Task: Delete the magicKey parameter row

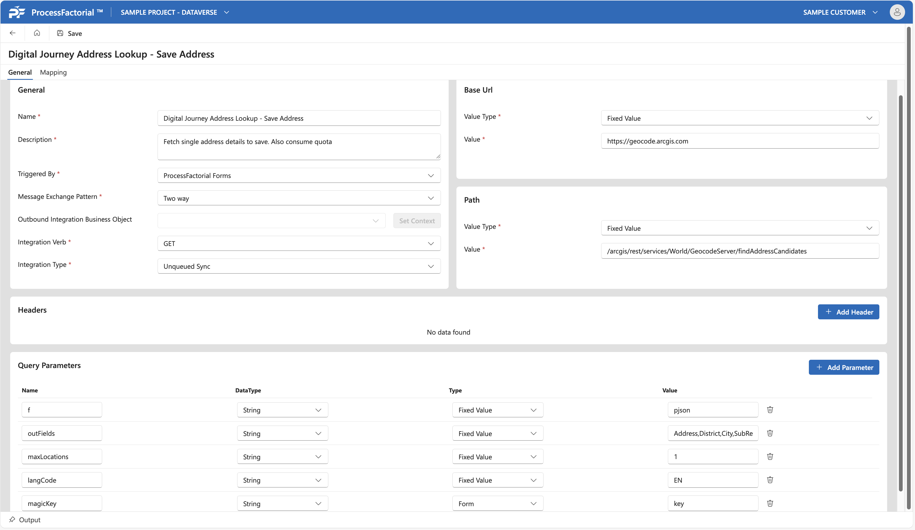Action: click(770, 503)
